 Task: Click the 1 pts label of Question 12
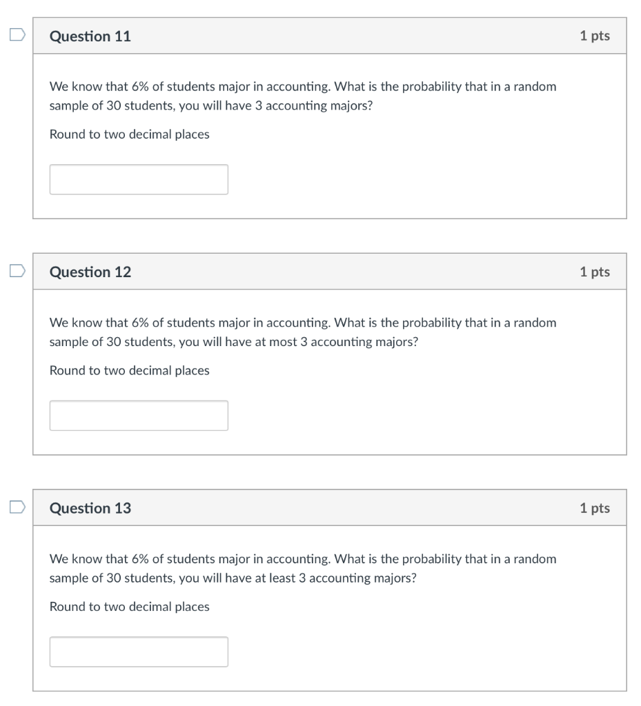click(x=595, y=272)
